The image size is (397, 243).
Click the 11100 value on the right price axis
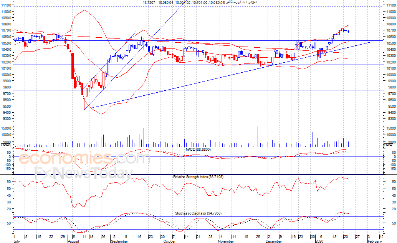pos(391,5)
